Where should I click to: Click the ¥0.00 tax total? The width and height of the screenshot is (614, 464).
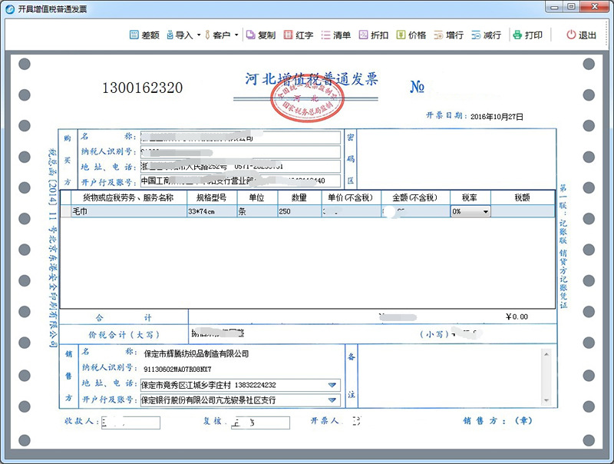pyautogui.click(x=517, y=317)
